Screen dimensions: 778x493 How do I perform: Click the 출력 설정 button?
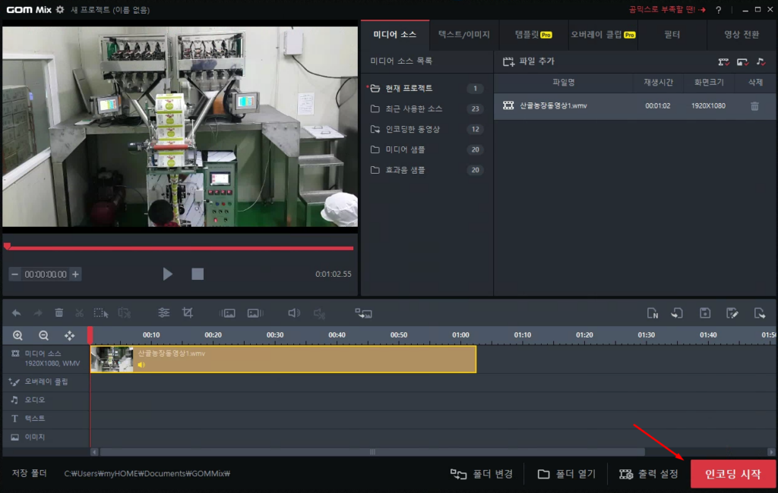pyautogui.click(x=649, y=474)
